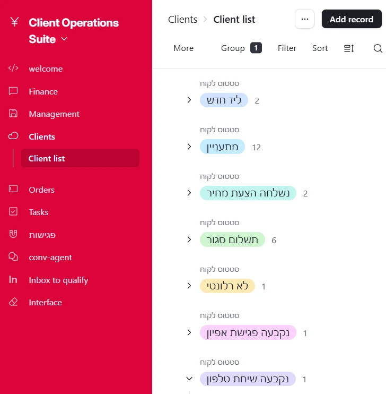The image size is (386, 394).
Task: Click the תשלום סגור status tag
Action: coord(232,239)
